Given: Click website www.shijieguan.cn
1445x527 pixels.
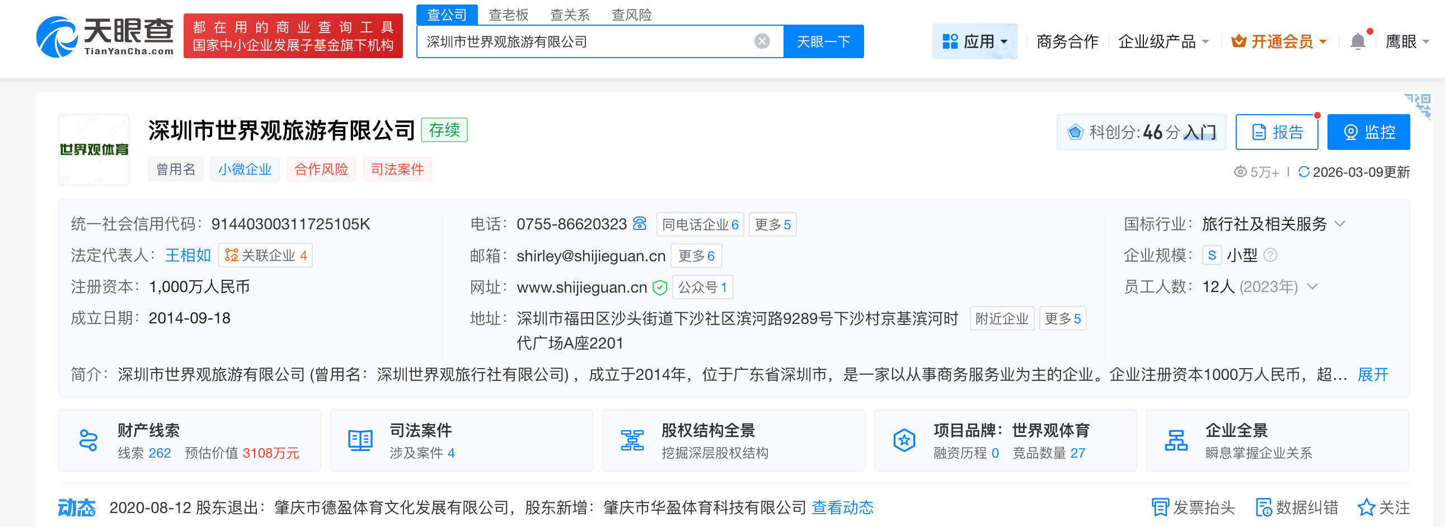Looking at the screenshot, I should (581, 287).
